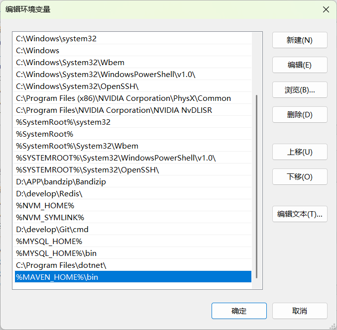The image size is (337, 330).
Task: Click the vertical scrollbar in path list
Action: pos(257,186)
